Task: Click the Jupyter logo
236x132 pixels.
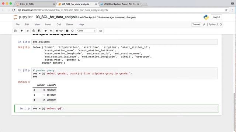Action: [x=23, y=17]
